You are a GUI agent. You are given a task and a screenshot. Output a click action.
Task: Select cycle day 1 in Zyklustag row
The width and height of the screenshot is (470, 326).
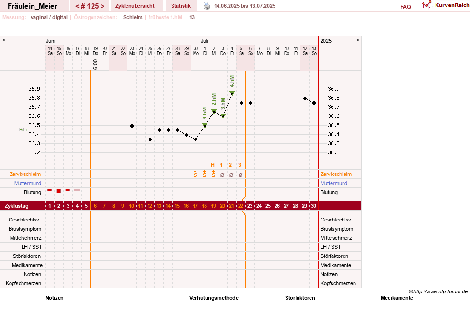point(50,206)
